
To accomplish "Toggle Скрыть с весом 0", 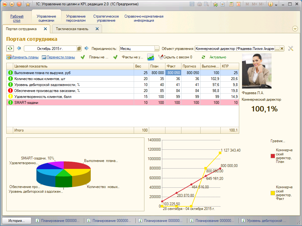I will click(x=175, y=57).
